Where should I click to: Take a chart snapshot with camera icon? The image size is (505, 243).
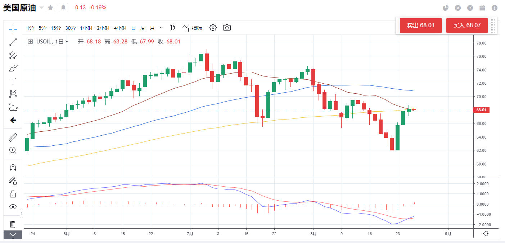pyautogui.click(x=227, y=28)
